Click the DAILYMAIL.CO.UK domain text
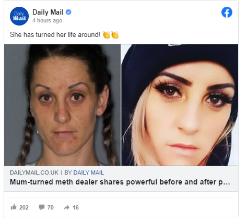Viewport: 247px width, 222px height. [x=34, y=172]
